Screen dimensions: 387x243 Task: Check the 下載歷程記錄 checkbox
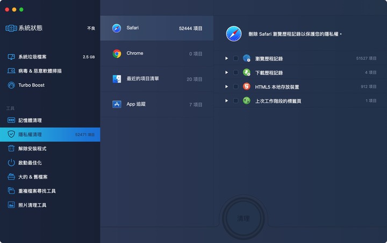point(236,72)
